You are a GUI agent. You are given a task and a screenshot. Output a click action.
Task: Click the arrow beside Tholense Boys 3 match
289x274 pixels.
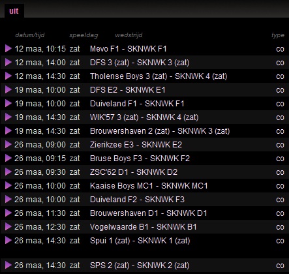[8, 76]
